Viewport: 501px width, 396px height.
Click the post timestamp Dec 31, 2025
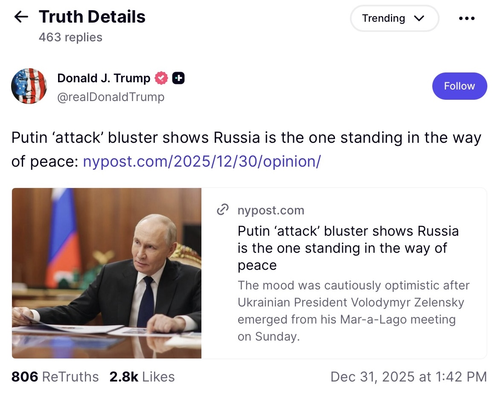[408, 377]
